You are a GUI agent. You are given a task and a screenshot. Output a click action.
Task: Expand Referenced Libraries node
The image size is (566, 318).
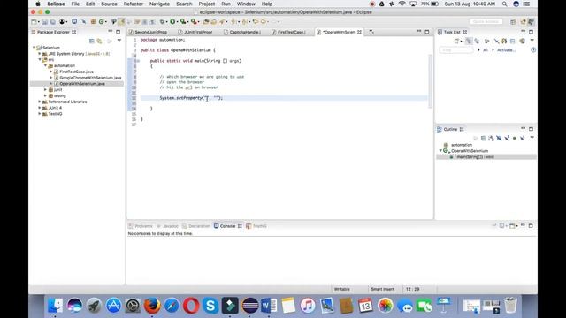tap(40, 102)
